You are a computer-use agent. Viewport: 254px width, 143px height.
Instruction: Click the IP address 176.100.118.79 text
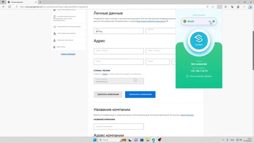[199, 71]
